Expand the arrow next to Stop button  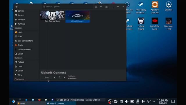[54, 78]
